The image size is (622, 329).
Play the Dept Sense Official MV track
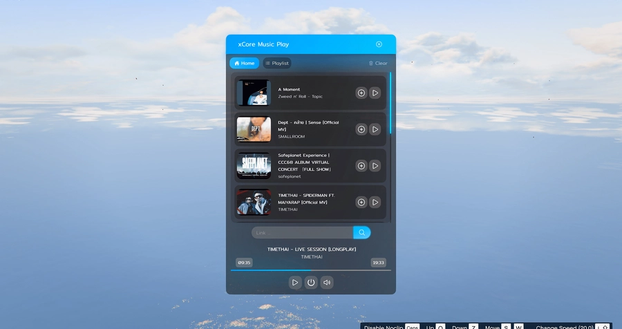click(x=375, y=129)
